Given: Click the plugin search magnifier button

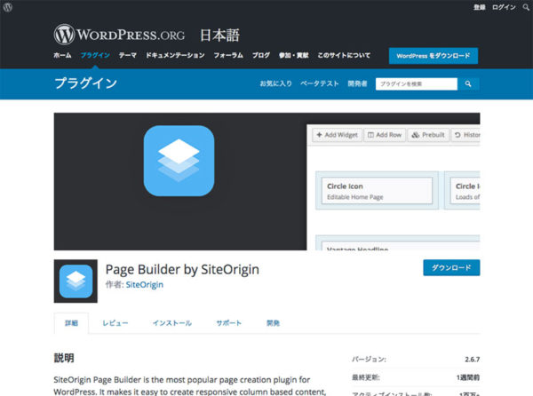Looking at the screenshot, I should tap(468, 83).
